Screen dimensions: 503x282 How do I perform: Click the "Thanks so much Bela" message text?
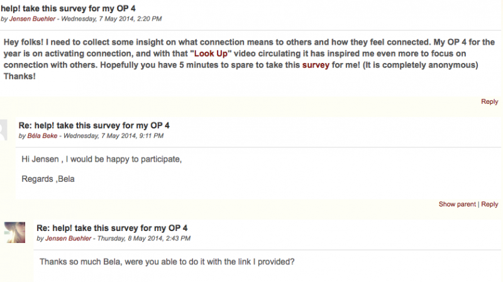coord(167,261)
